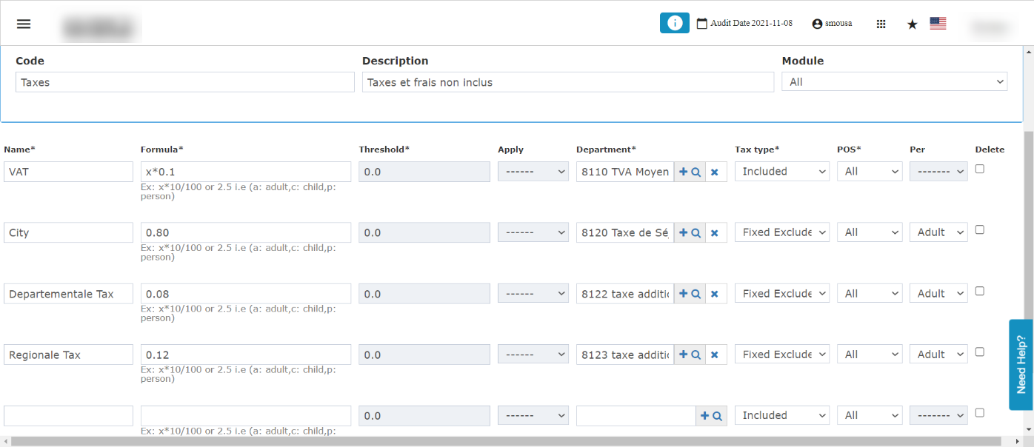The width and height of the screenshot is (1034, 447).
Task: Click the Code field containing Taxes
Action: (184, 82)
